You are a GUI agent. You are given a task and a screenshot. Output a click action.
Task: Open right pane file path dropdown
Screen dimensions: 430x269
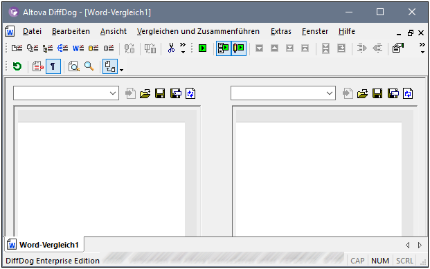(330, 93)
